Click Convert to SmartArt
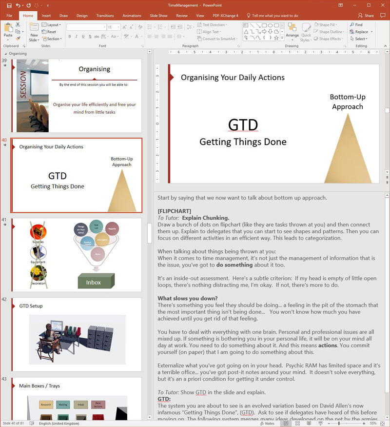Image resolution: width=390 pixels, height=427 pixels. click(x=217, y=39)
